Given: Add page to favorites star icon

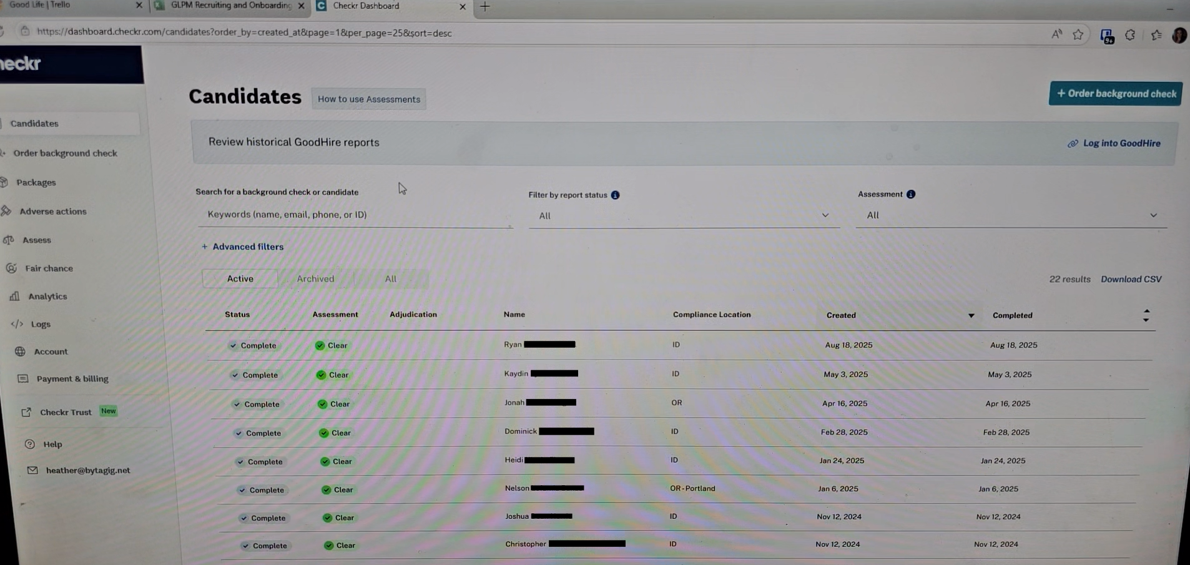Looking at the screenshot, I should [1078, 34].
